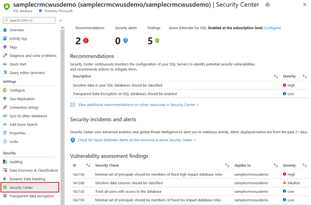Click Check for Azure Defender Alerts link

point(136,140)
